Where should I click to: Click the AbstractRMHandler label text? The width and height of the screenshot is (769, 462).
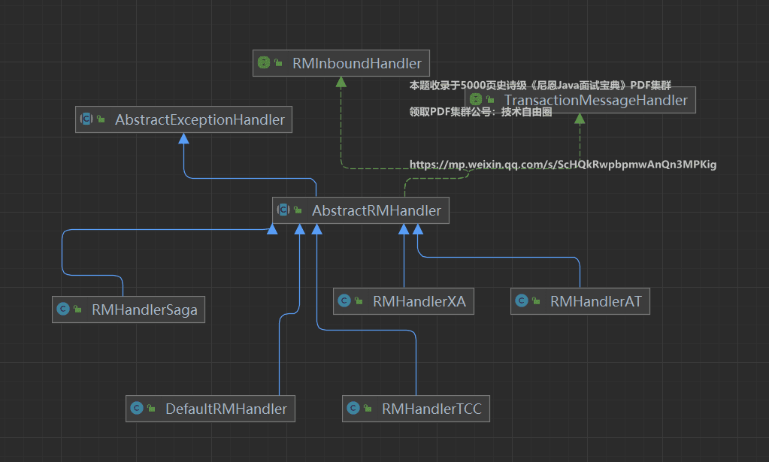click(x=377, y=210)
